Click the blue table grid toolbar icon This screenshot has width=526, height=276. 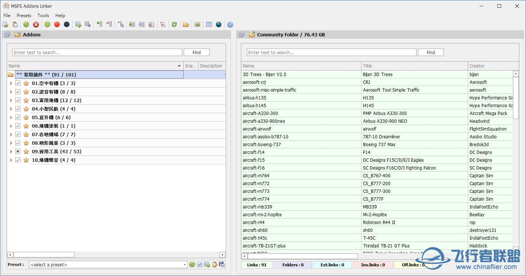click(209, 24)
